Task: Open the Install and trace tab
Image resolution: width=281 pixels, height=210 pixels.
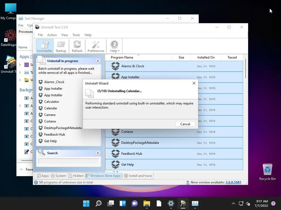Action: point(138,176)
